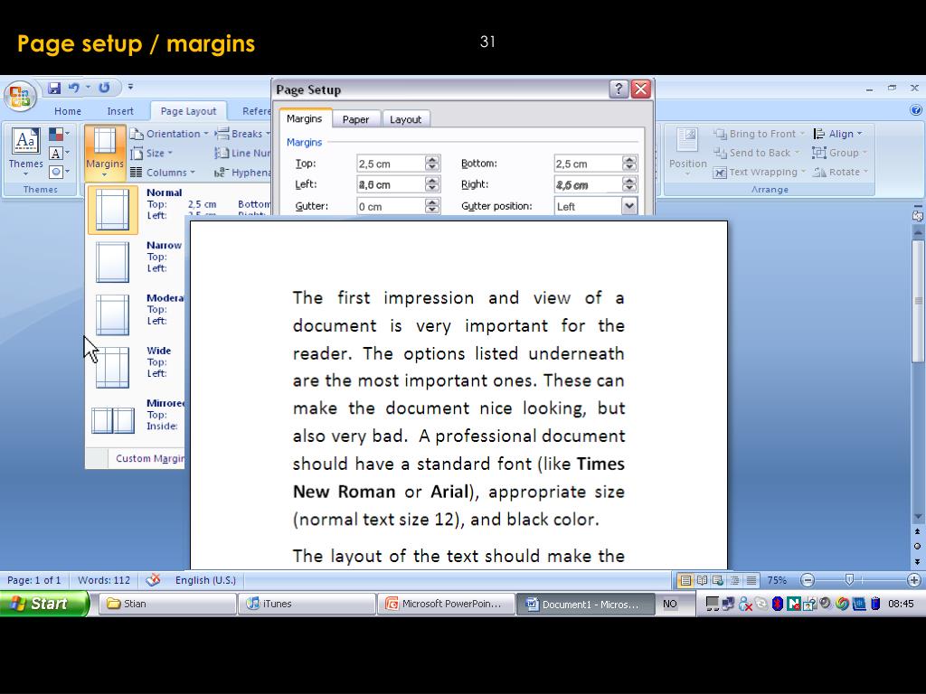Click the Redo/Repeat arrow icon
Screen dimensions: 926x694
(x=104, y=88)
